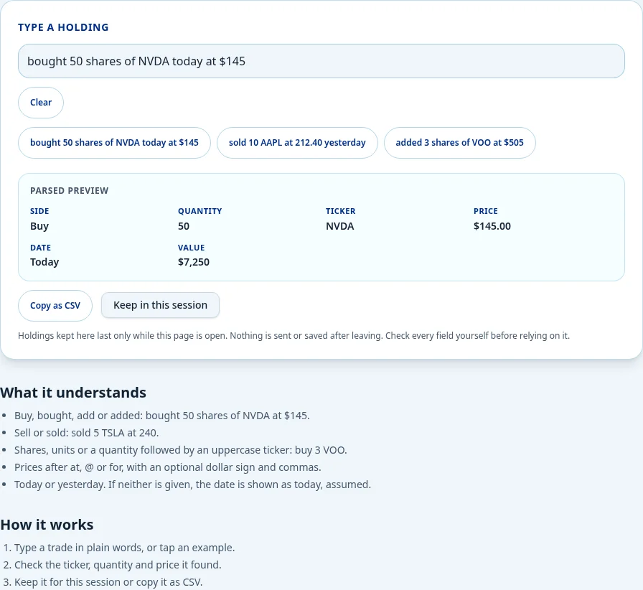Click the 'TICKER' field label
The width and height of the screenshot is (643, 590).
(340, 211)
